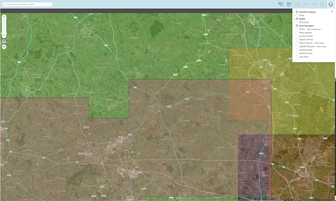
Task: Click the address search field
Action: point(27,4)
